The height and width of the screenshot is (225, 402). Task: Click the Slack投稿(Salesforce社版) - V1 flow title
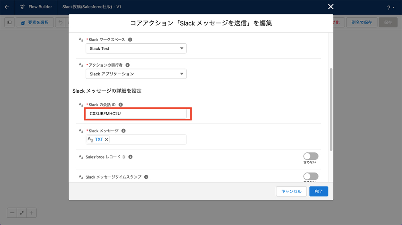click(x=92, y=7)
